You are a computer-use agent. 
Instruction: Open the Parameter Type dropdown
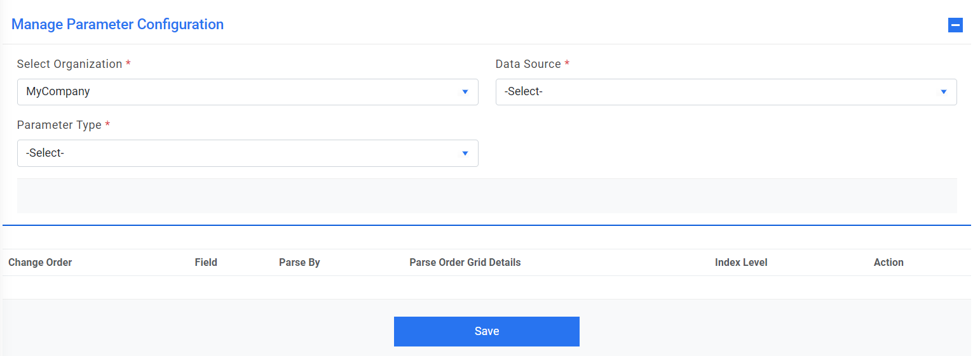[242, 153]
